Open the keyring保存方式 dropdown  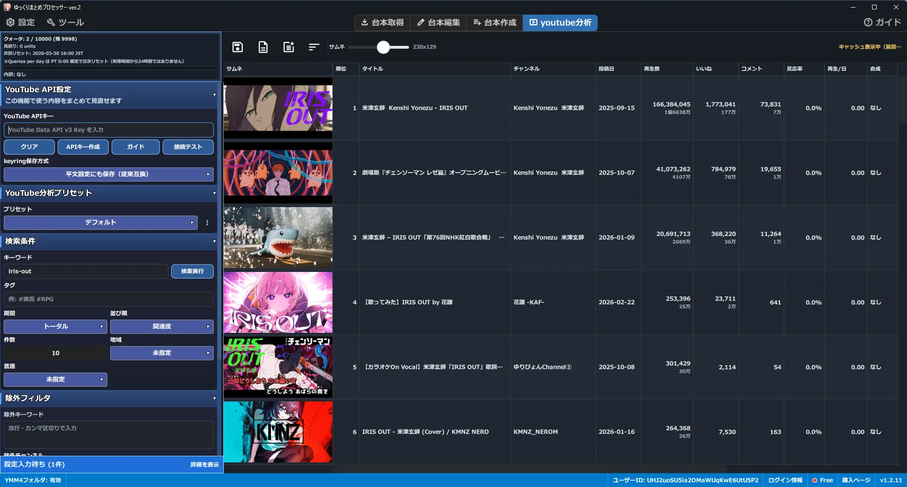(x=109, y=174)
